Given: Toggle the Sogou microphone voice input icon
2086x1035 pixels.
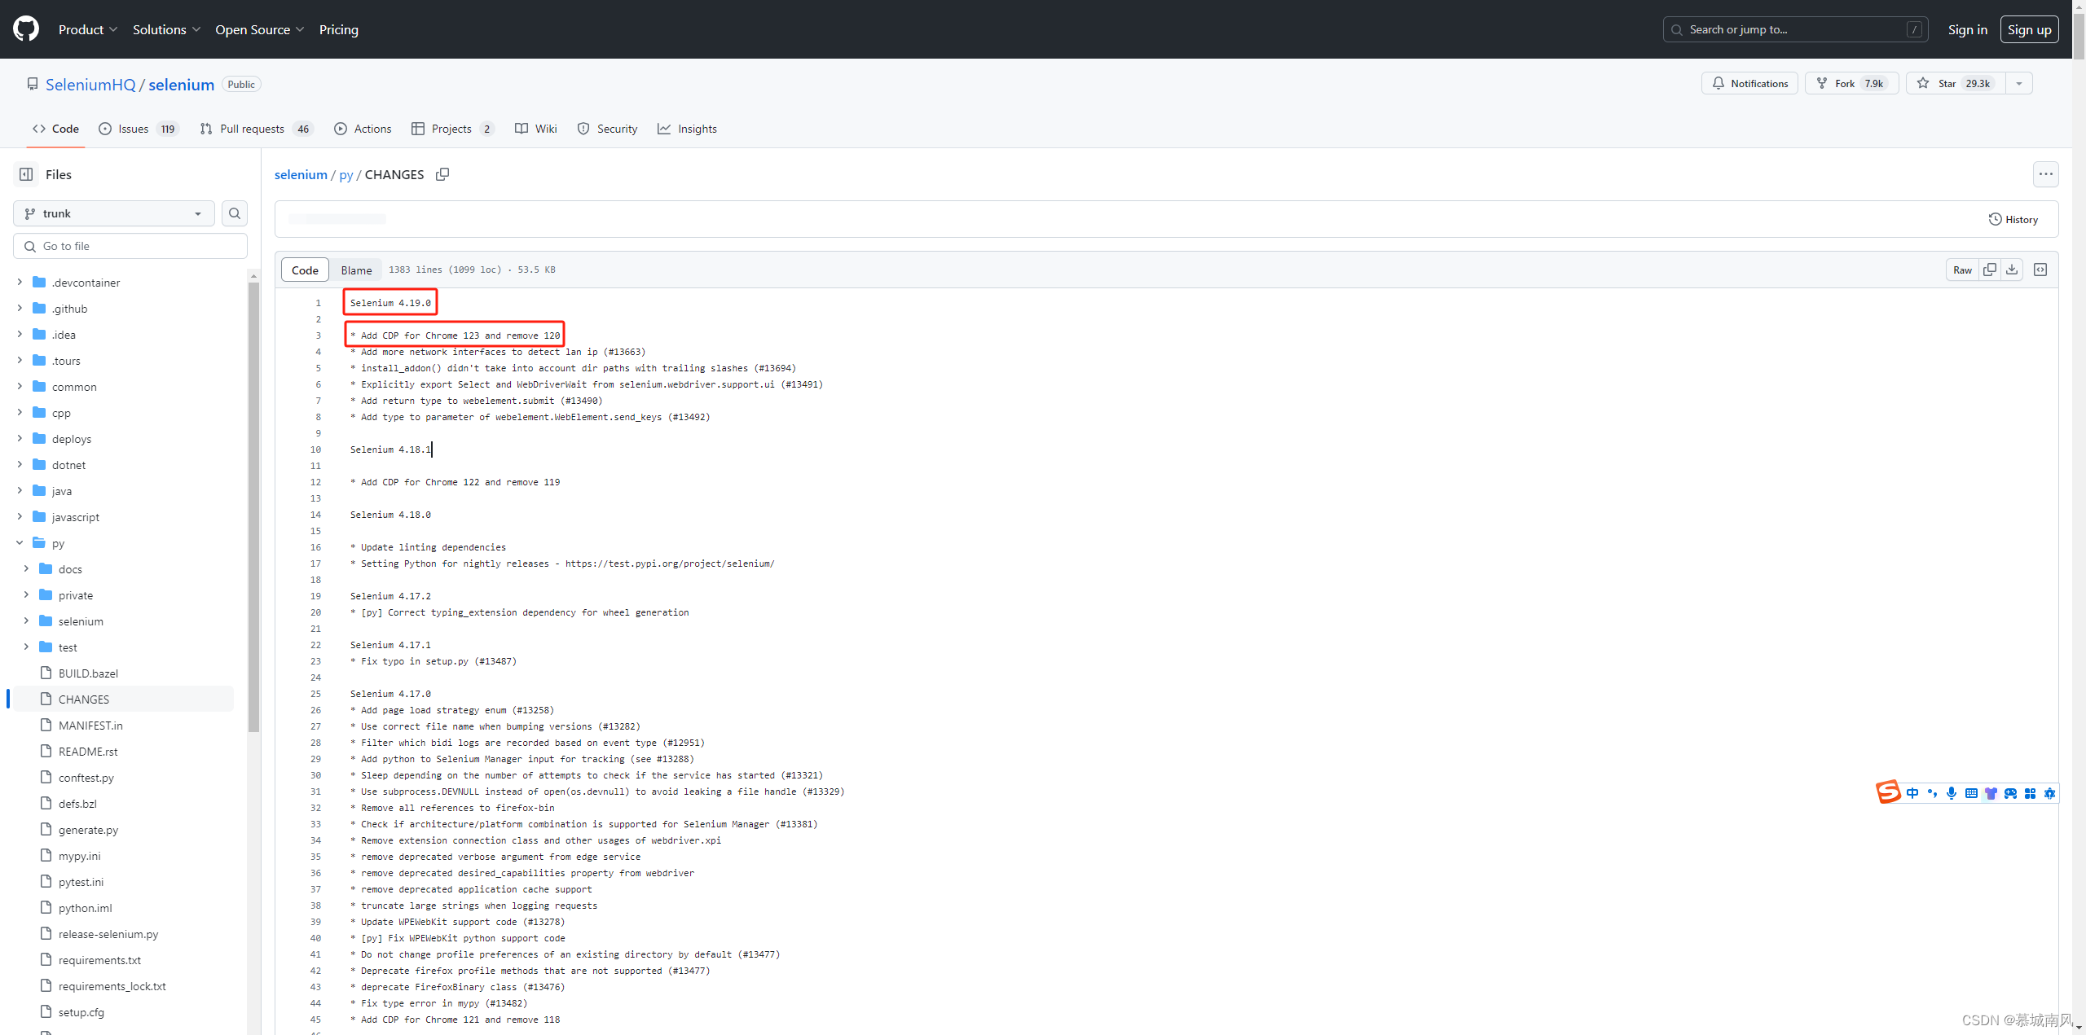Looking at the screenshot, I should tap(1952, 793).
